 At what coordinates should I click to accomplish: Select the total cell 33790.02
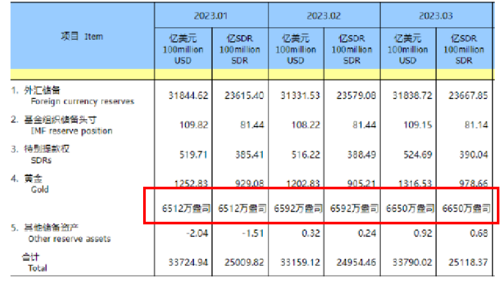[x=412, y=262]
